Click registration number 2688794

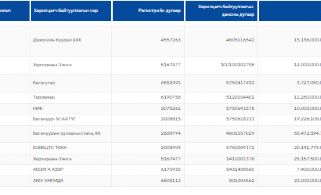170,134
